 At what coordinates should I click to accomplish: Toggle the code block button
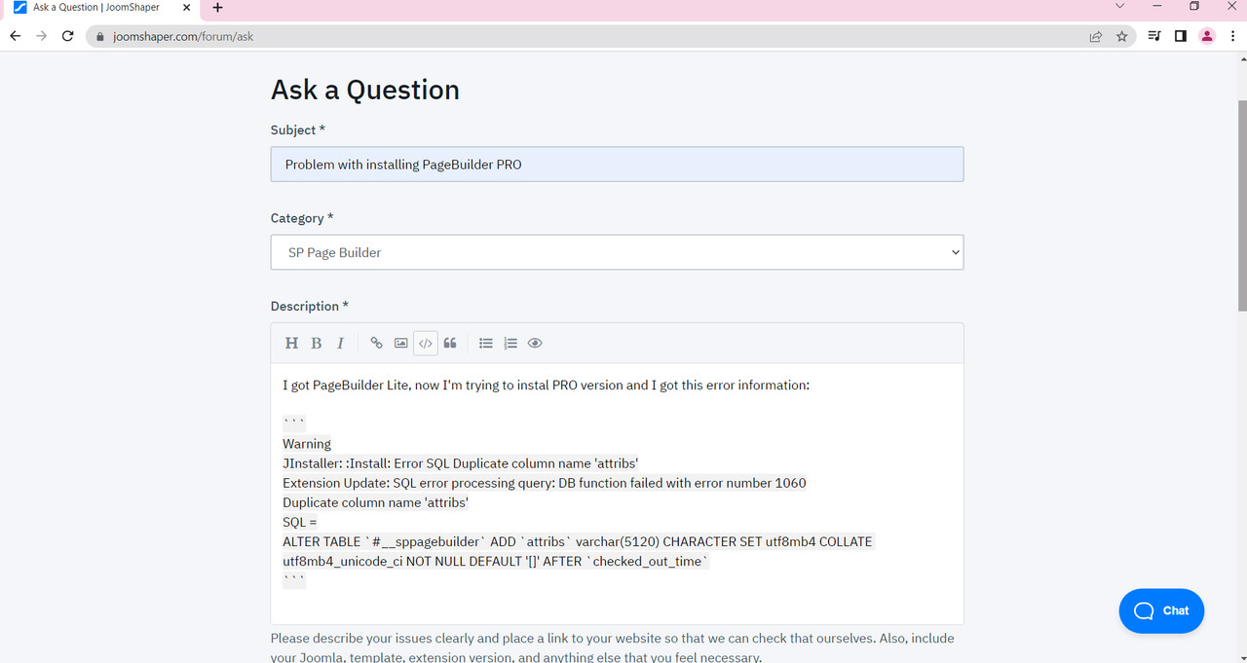426,343
